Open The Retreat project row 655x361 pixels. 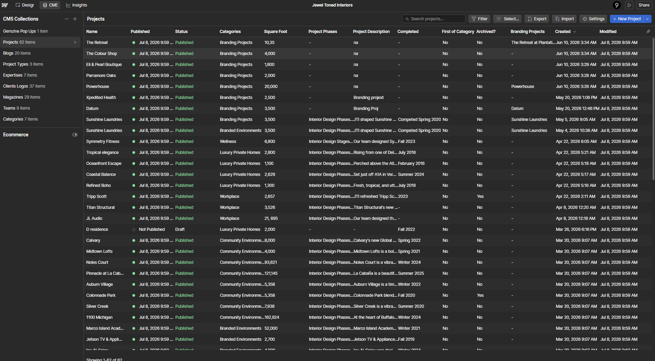click(x=368, y=43)
